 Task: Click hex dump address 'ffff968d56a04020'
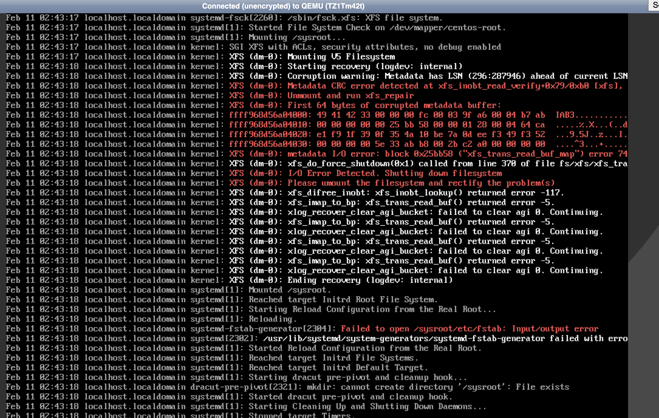(x=268, y=134)
